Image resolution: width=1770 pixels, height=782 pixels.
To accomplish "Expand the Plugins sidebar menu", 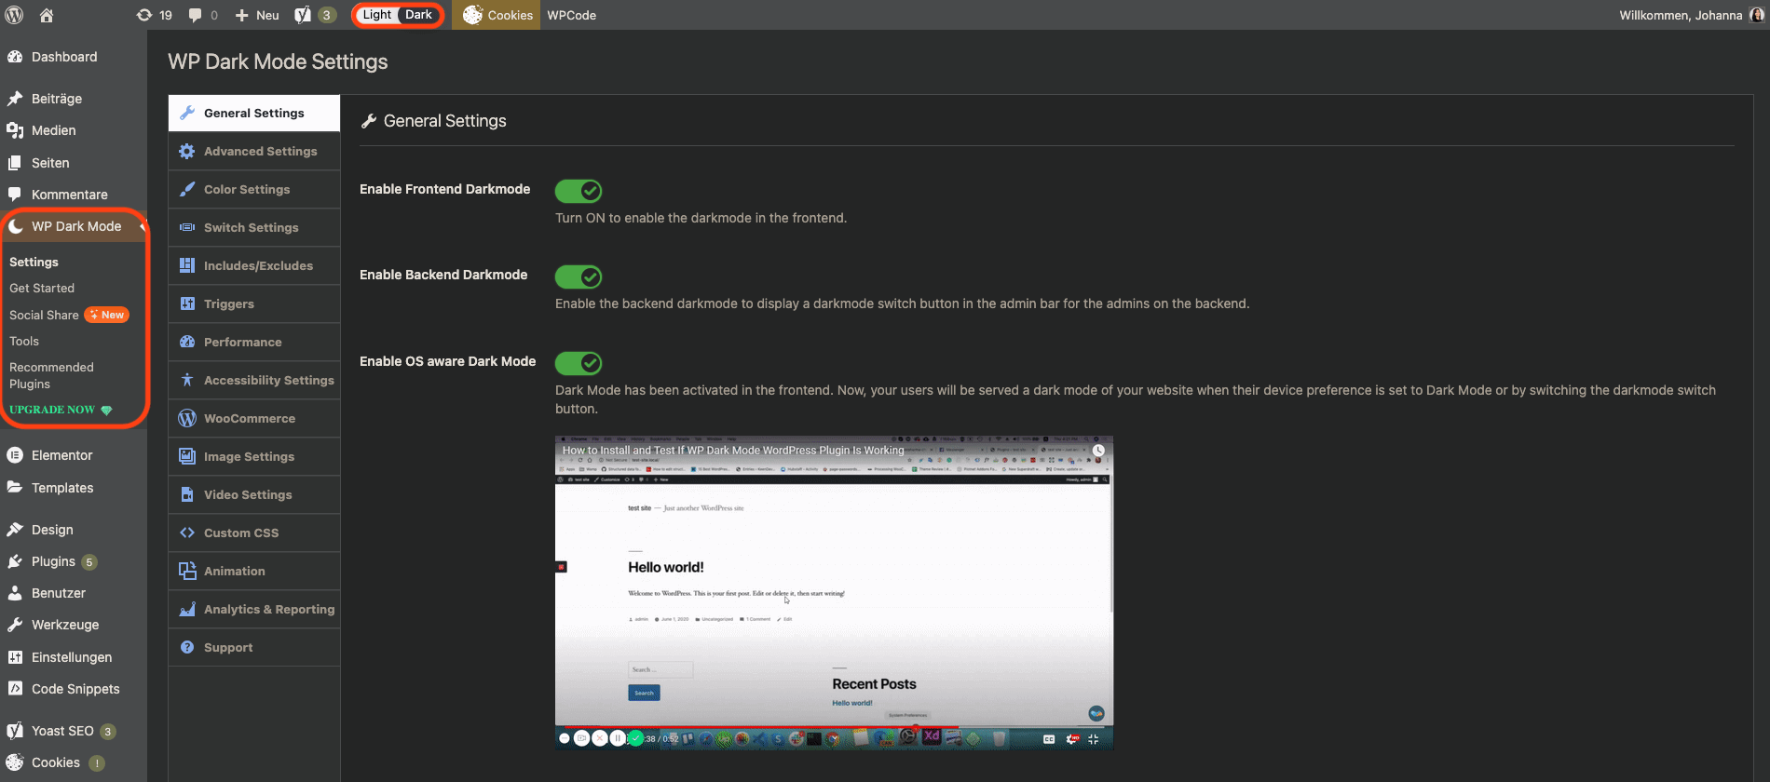I will tap(53, 561).
